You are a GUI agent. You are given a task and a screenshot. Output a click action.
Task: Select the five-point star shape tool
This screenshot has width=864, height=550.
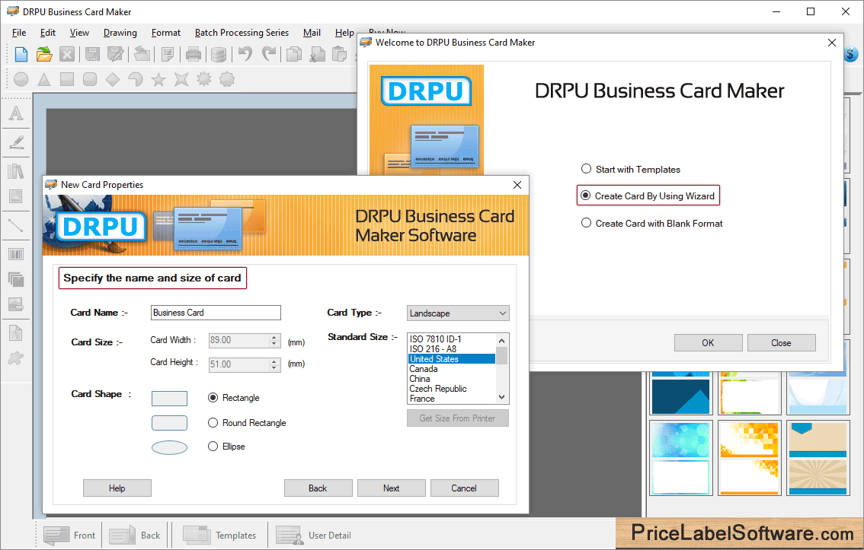pos(158,80)
